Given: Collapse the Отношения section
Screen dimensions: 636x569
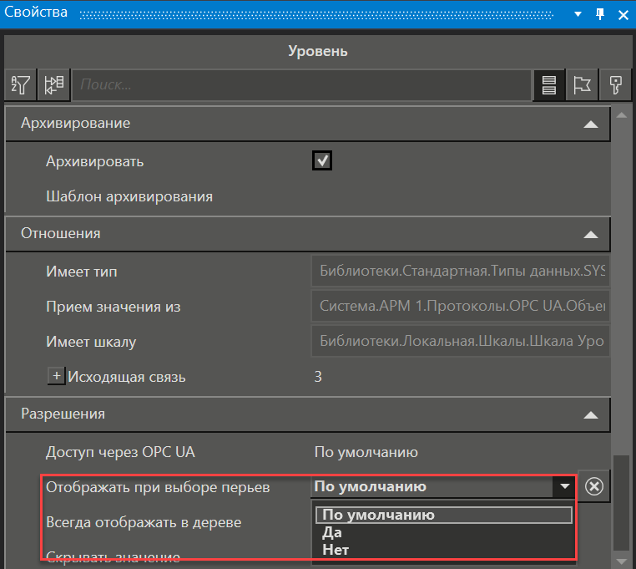Looking at the screenshot, I should [x=590, y=234].
